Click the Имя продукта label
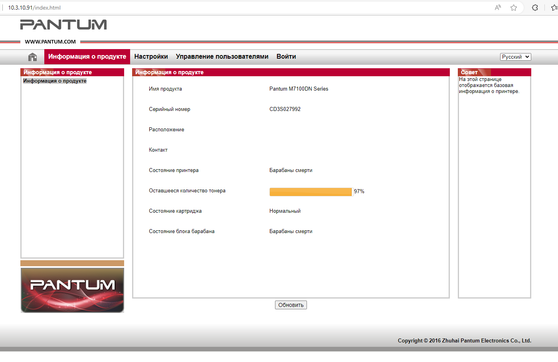558x362 pixels. (x=165, y=89)
